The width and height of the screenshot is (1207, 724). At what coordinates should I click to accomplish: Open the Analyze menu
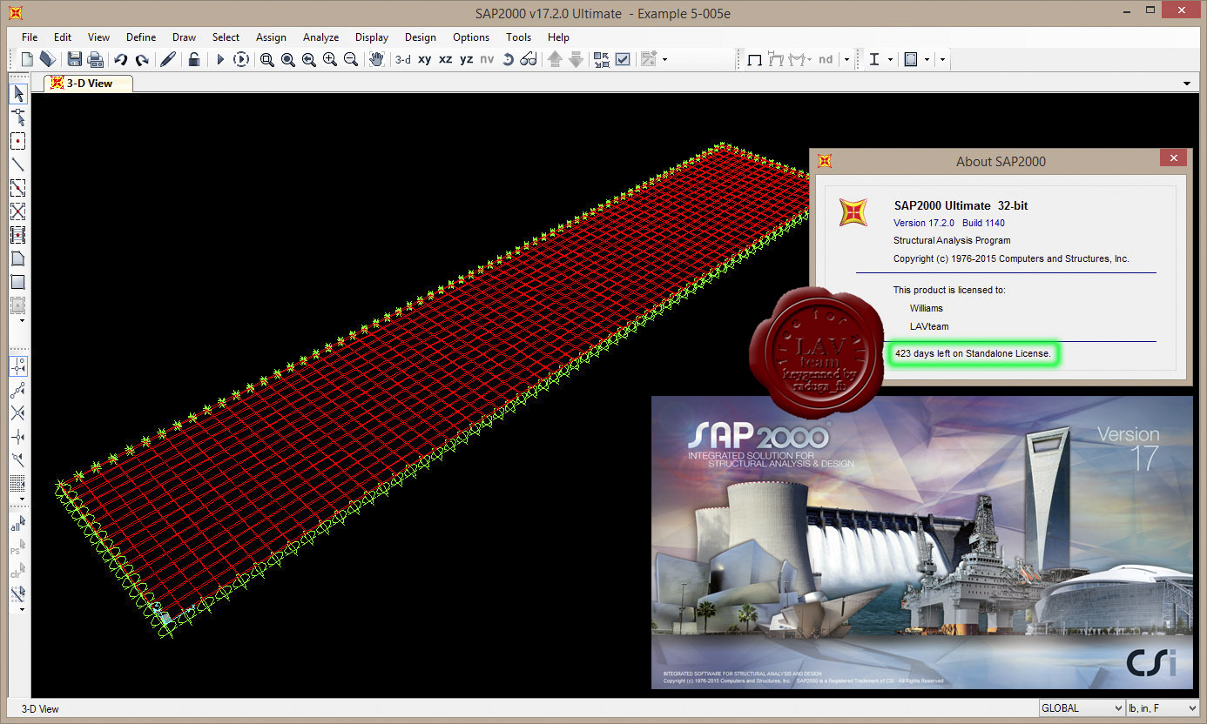pyautogui.click(x=320, y=37)
